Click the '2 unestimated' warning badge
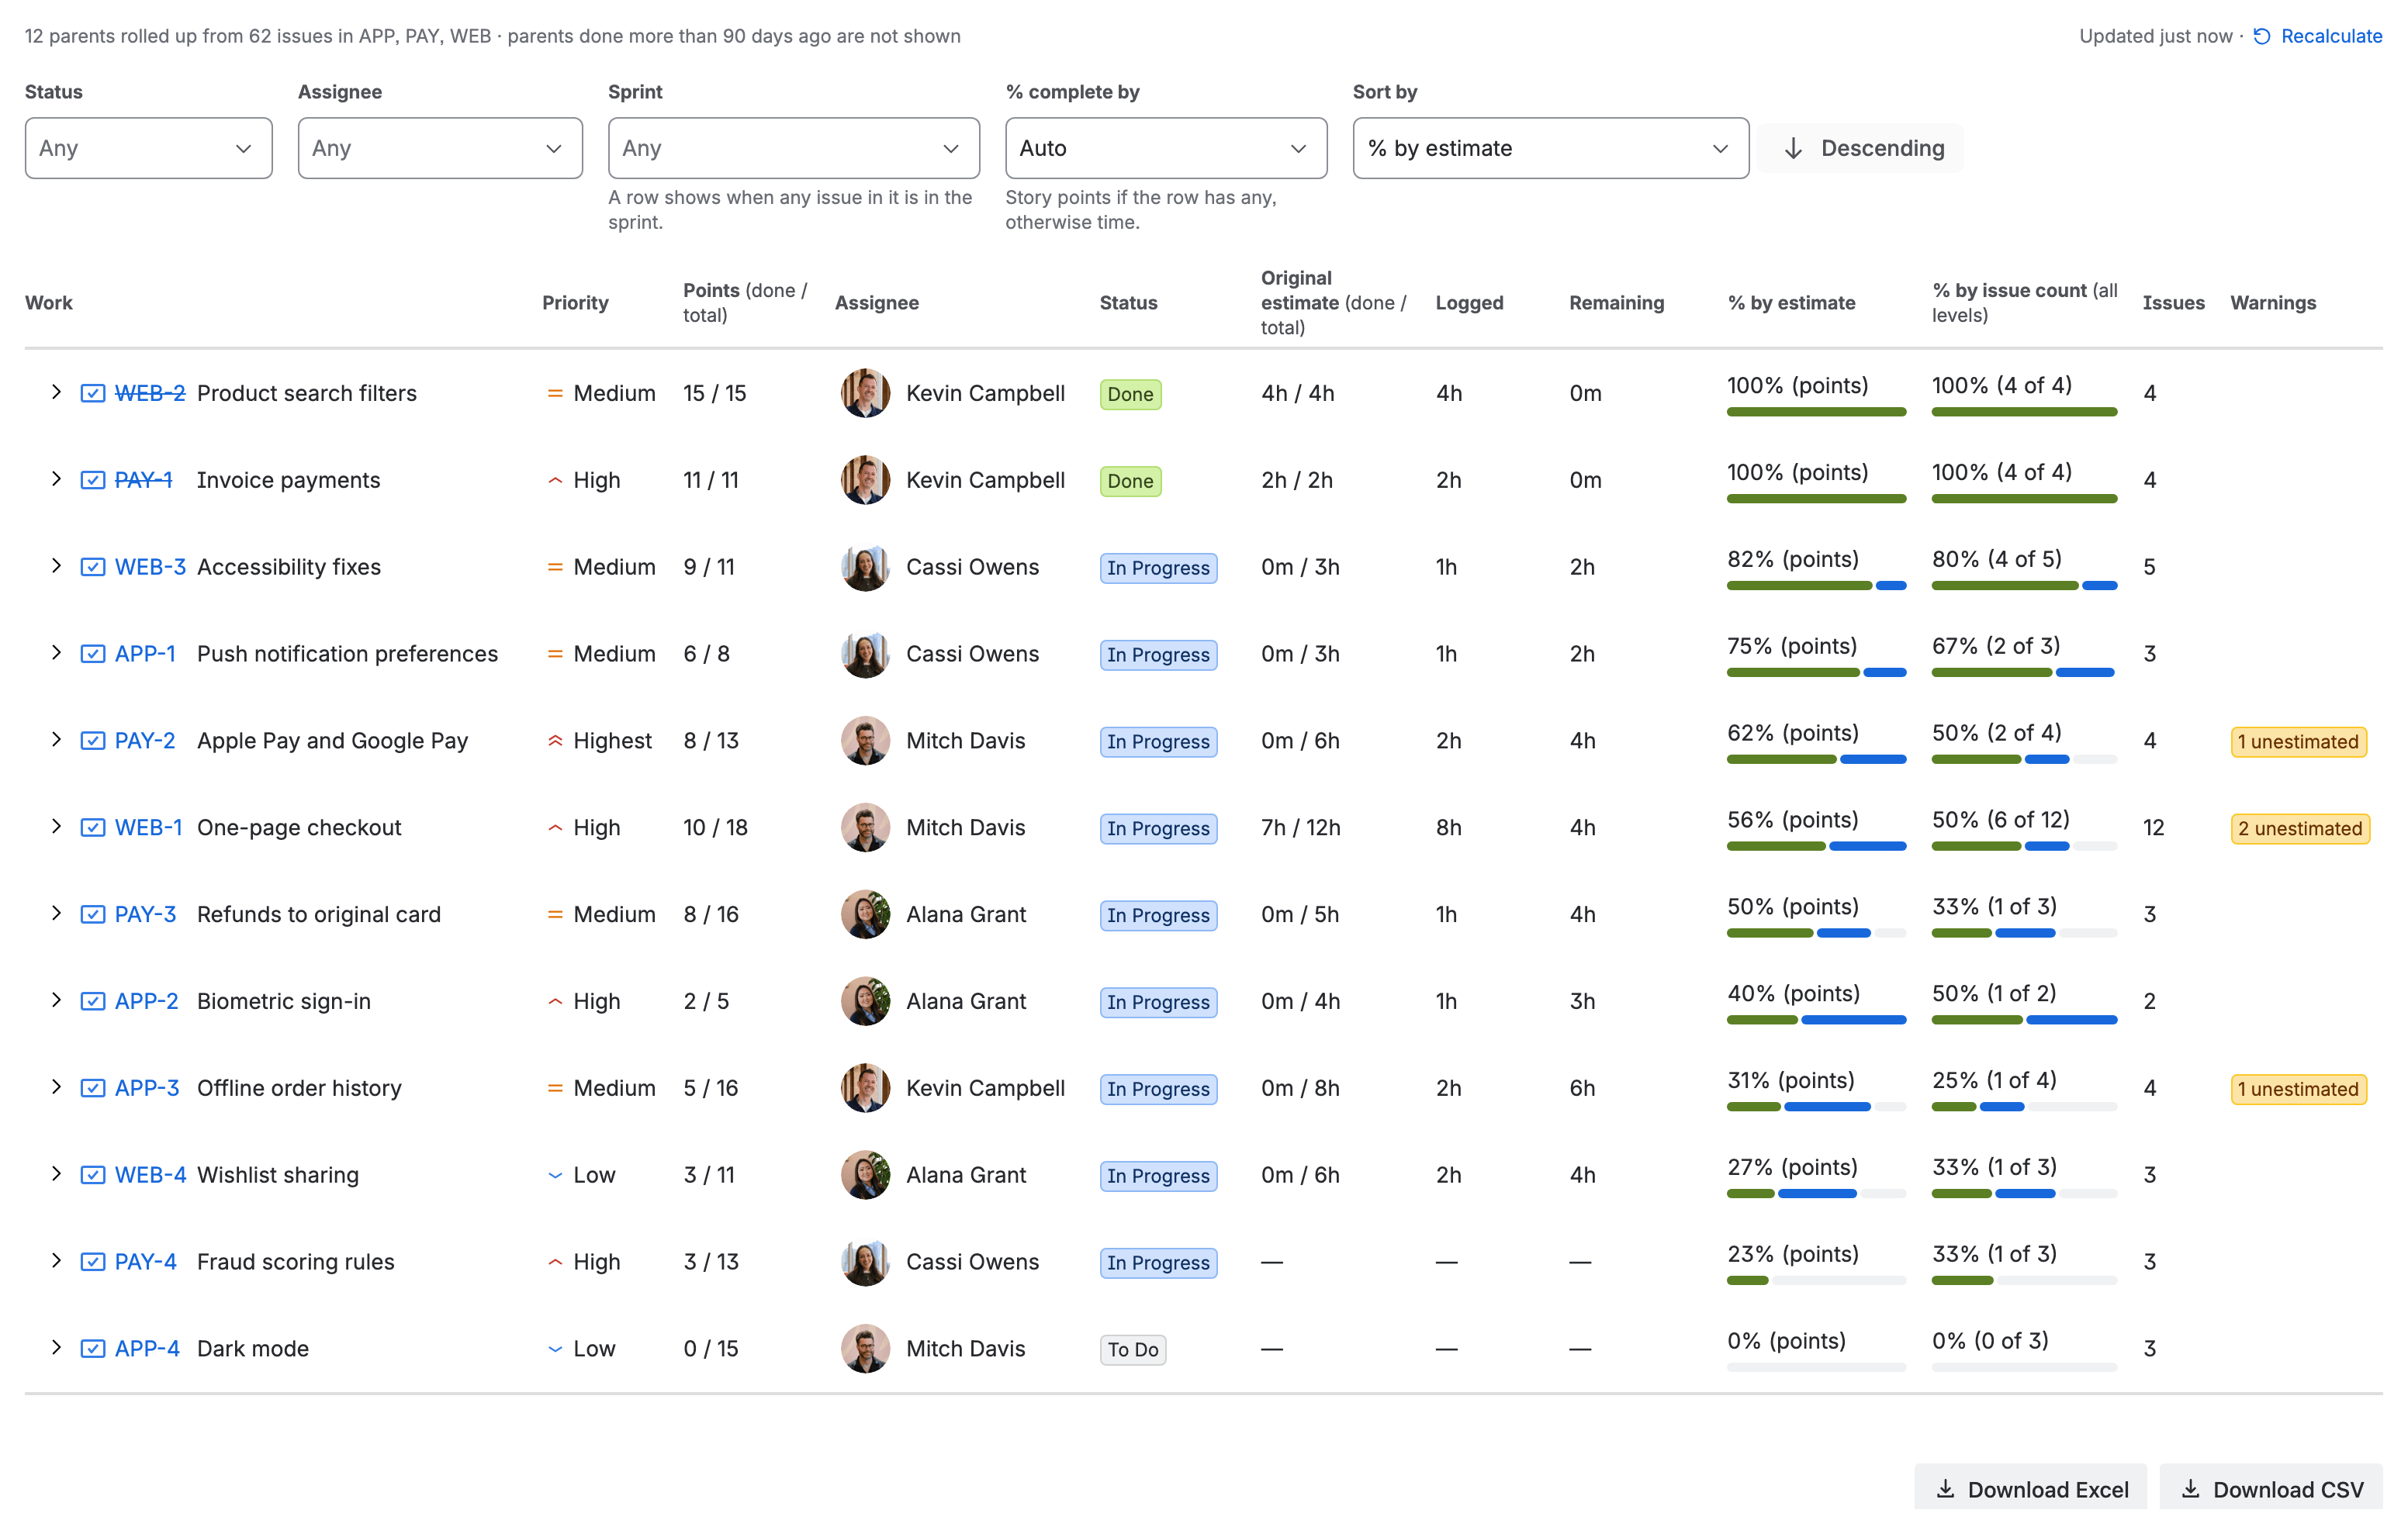The image size is (2408, 1534). click(2300, 828)
